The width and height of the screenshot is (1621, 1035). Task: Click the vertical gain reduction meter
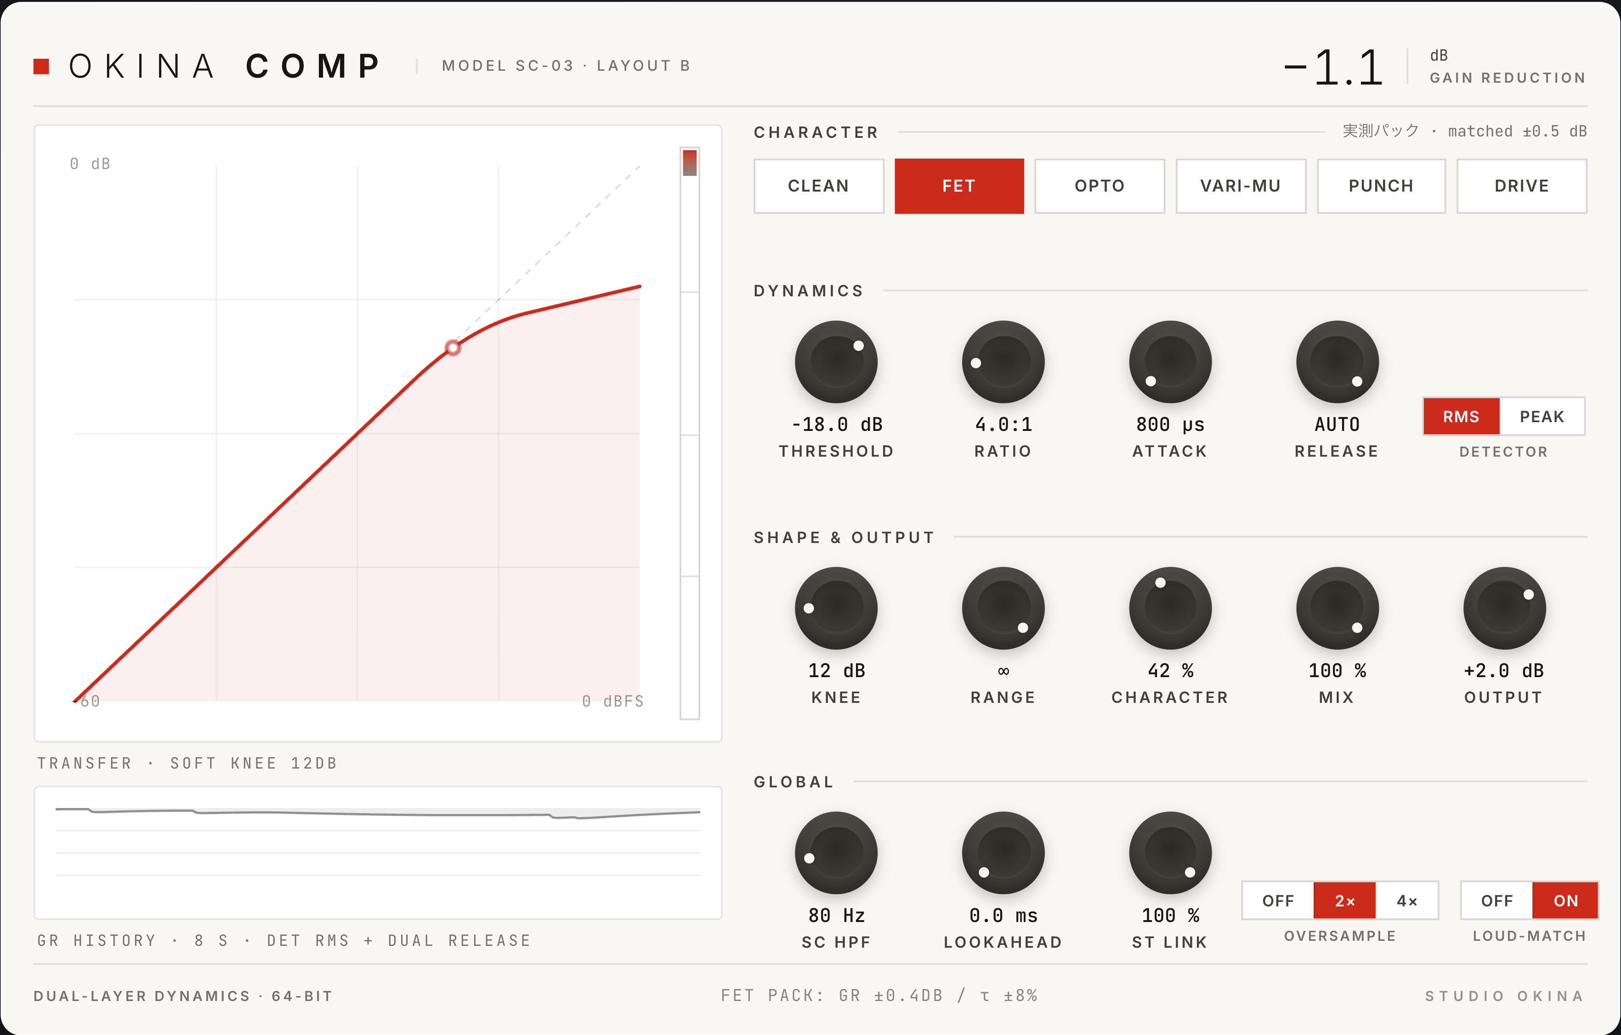point(690,433)
